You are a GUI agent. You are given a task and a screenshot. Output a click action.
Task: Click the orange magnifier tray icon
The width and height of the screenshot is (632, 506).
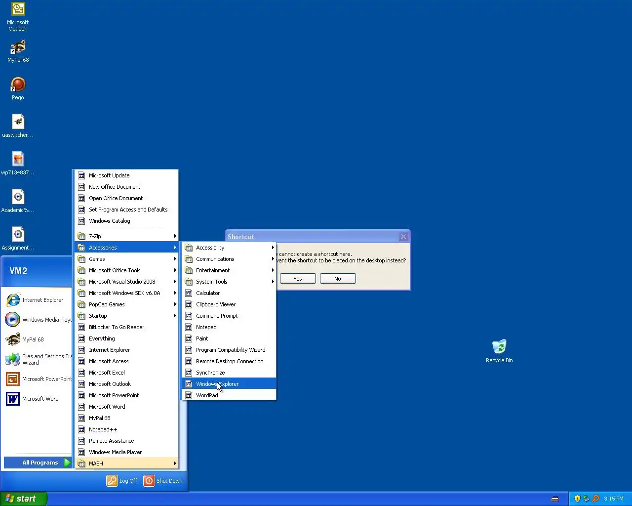(595, 499)
